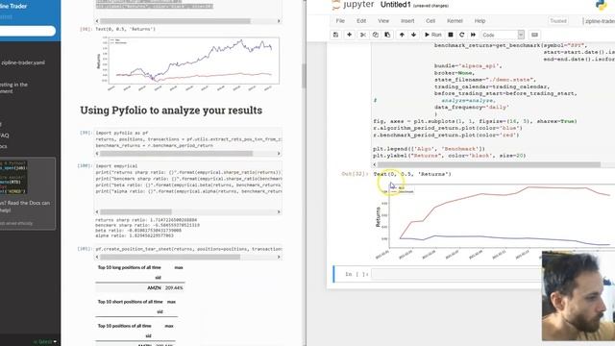This screenshot has width=615, height=346.
Task: Click the horizontal scrollbar of the Jupyter code cell
Action: [489, 164]
